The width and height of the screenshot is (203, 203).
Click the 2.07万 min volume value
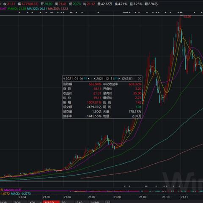[137, 116]
